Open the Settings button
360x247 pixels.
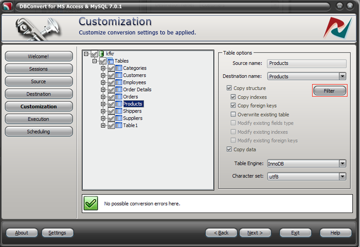point(58,233)
